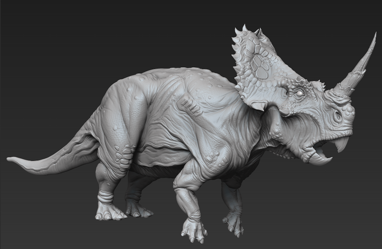Click the tip of the tail

click(10, 159)
